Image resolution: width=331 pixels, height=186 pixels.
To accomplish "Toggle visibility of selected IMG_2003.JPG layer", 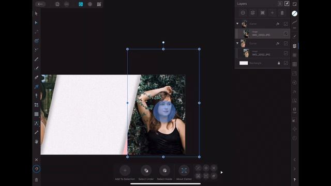I will coord(285,34).
